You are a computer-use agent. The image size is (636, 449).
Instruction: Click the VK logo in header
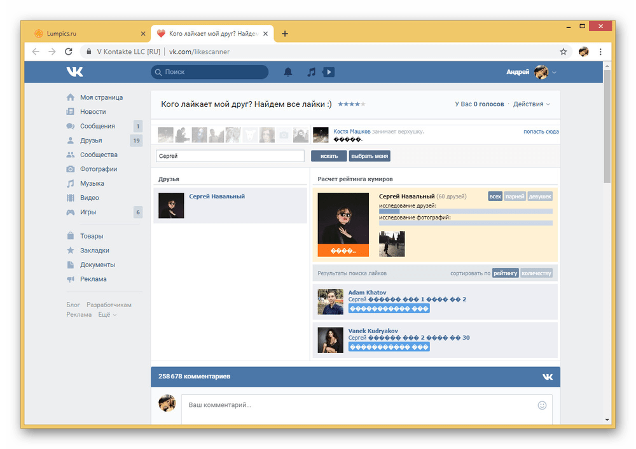coord(75,72)
